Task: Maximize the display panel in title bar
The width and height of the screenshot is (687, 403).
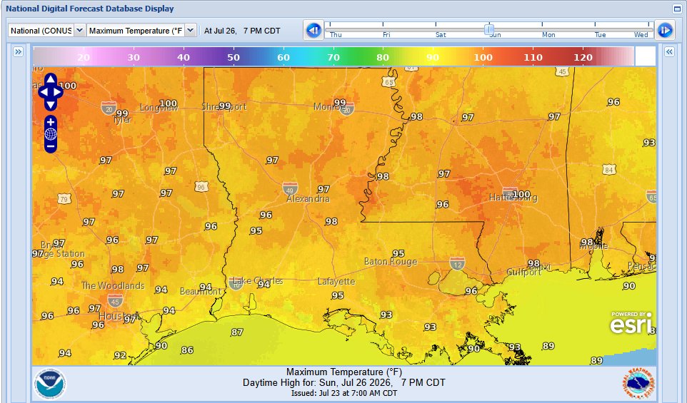Action: (678, 9)
